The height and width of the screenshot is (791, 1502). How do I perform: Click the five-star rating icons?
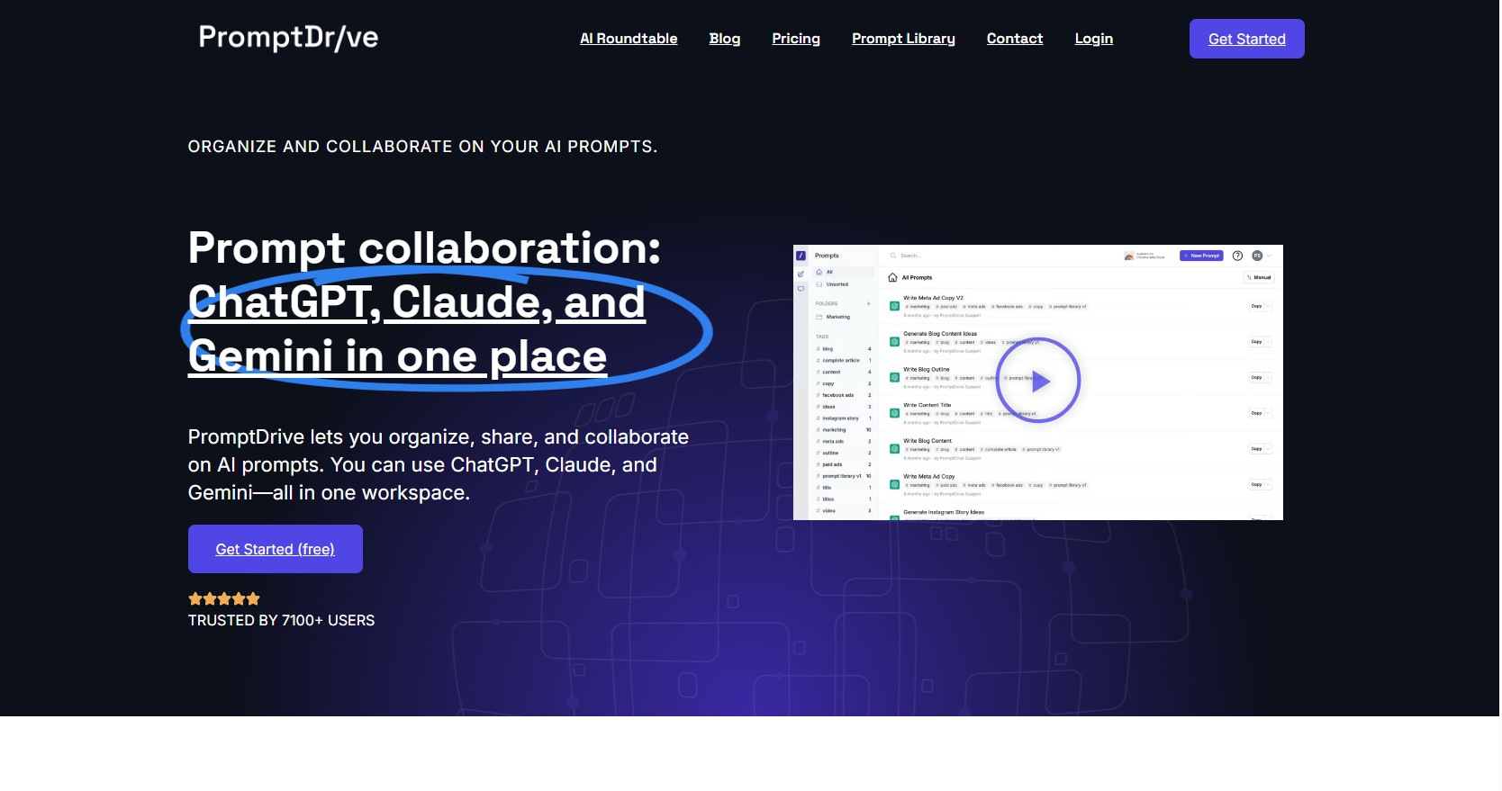pos(224,598)
